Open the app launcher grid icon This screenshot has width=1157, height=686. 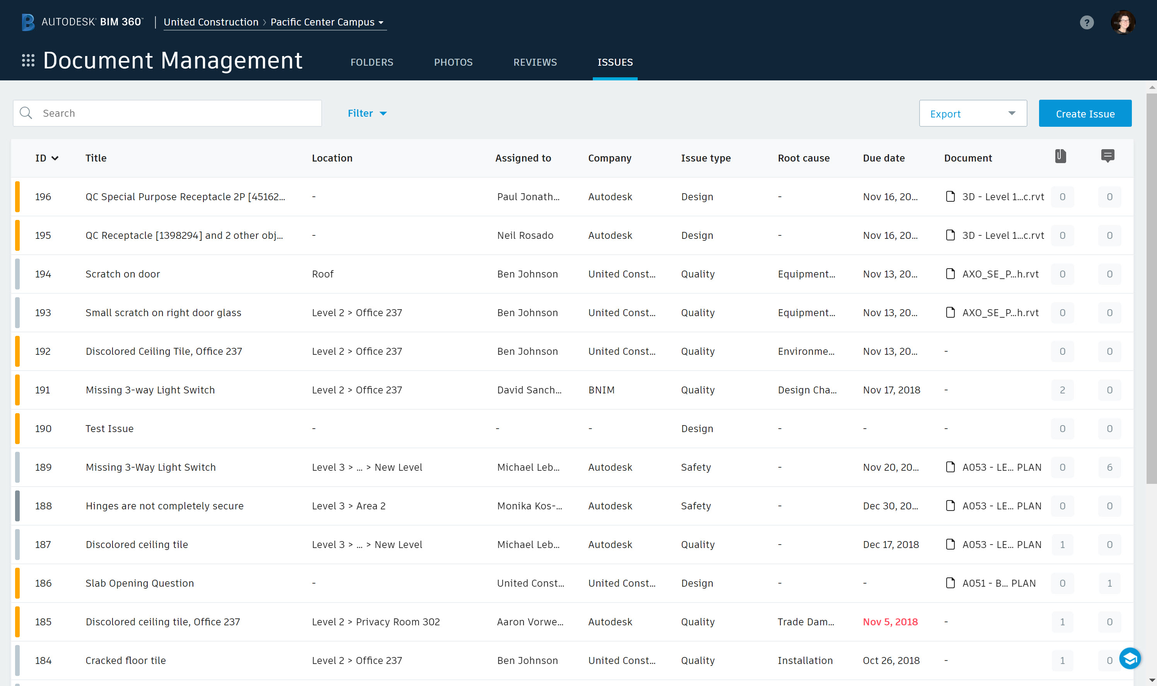(28, 60)
